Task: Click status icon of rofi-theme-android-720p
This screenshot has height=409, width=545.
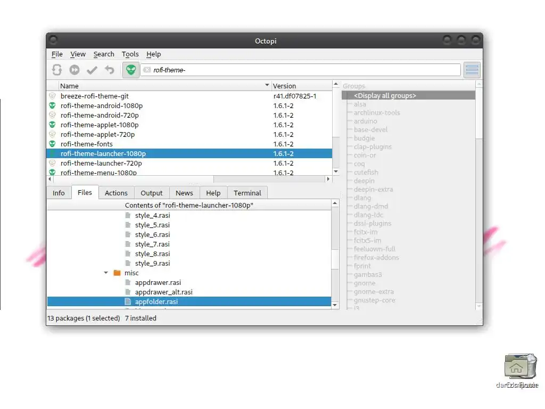Action: pos(52,115)
